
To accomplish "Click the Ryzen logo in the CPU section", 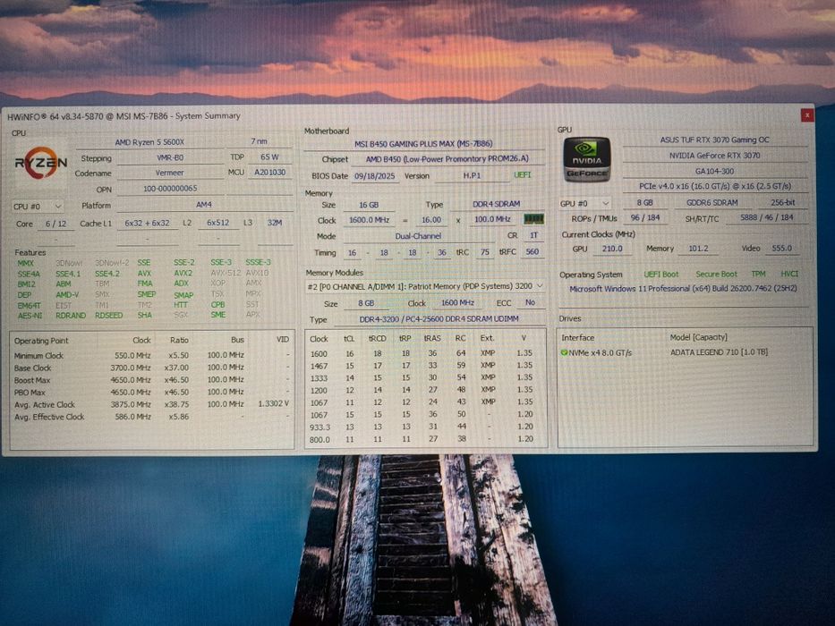I will (41, 163).
